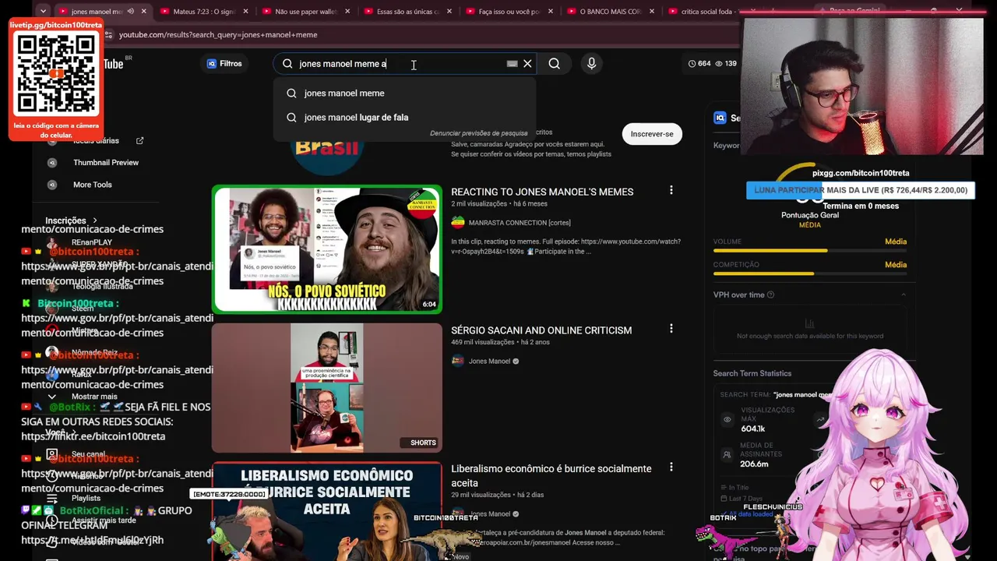The image size is (997, 561).
Task: Click the VOLUME progress bar
Action: pyautogui.click(x=810, y=251)
